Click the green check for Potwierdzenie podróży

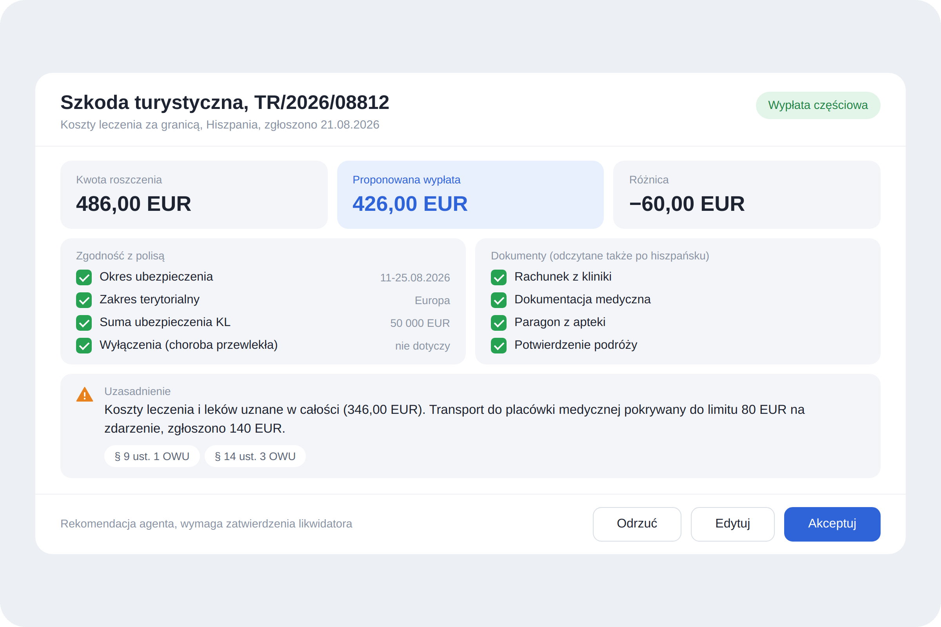click(499, 346)
